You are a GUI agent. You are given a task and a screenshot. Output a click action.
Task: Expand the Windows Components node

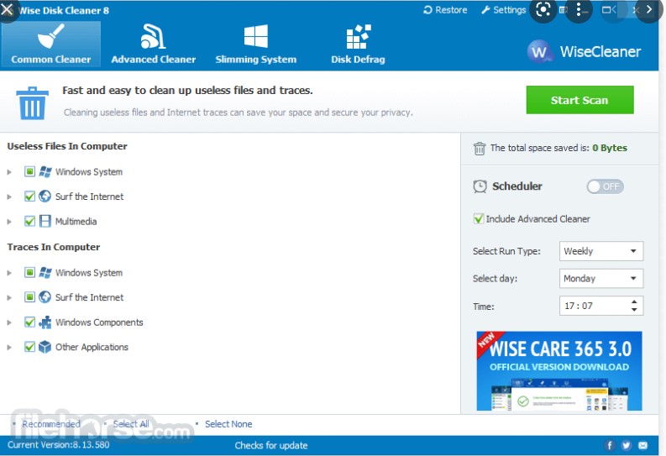click(x=9, y=322)
